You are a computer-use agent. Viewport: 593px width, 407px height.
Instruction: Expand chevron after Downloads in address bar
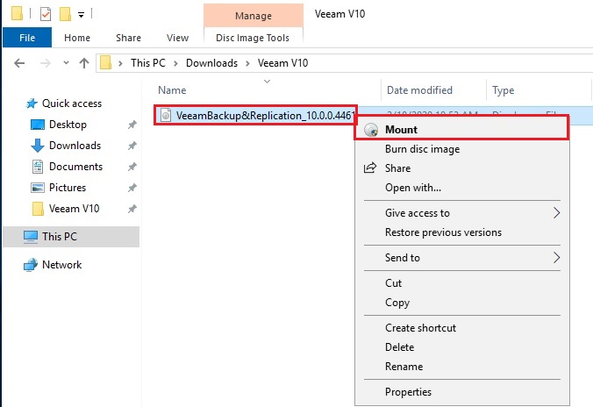coord(247,63)
